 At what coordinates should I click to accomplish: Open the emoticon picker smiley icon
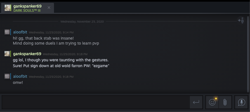(x=212, y=102)
